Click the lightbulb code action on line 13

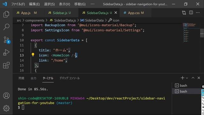[x=33, y=55]
